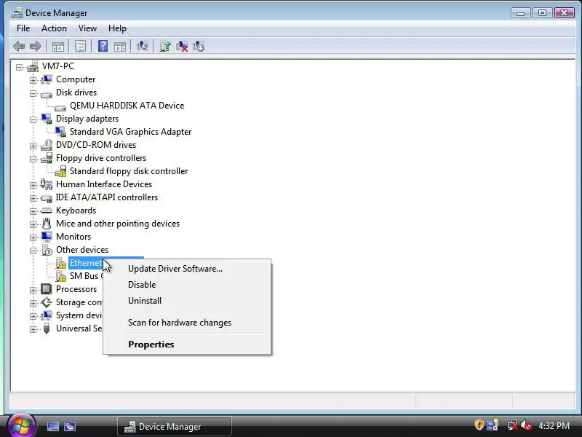Select the VM7-PC computer name label
The width and height of the screenshot is (582, 437).
[x=58, y=66]
